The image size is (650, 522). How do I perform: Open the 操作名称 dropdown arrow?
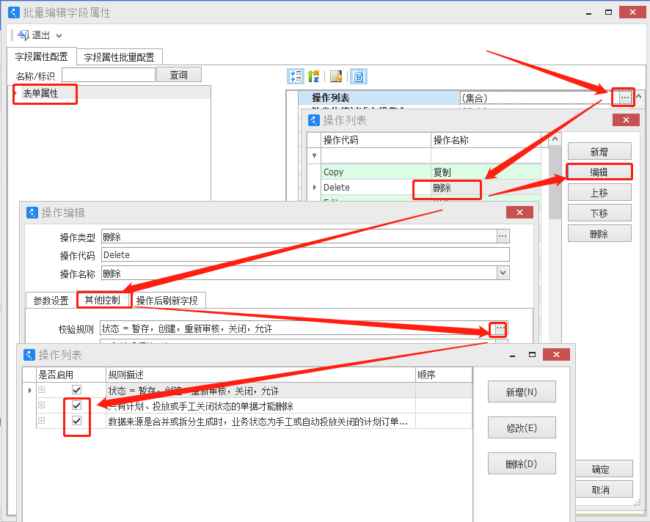point(503,273)
